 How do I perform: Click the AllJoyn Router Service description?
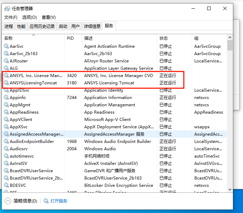tap(107, 61)
